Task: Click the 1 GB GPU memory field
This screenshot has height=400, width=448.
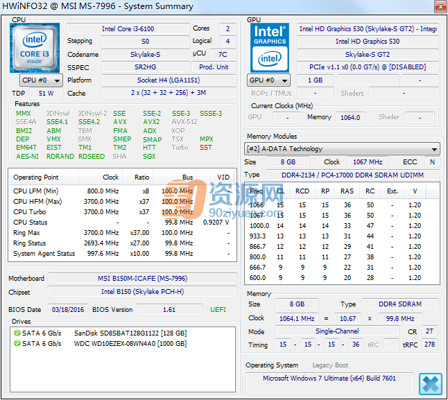Action: [315, 80]
